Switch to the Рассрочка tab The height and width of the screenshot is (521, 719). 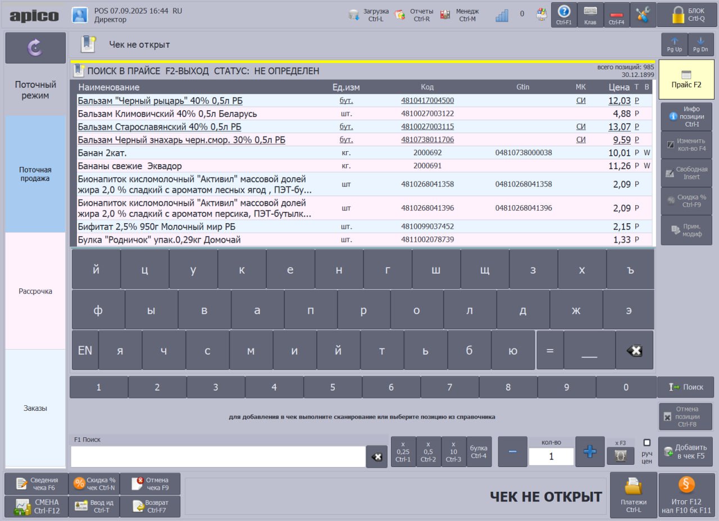[35, 291]
